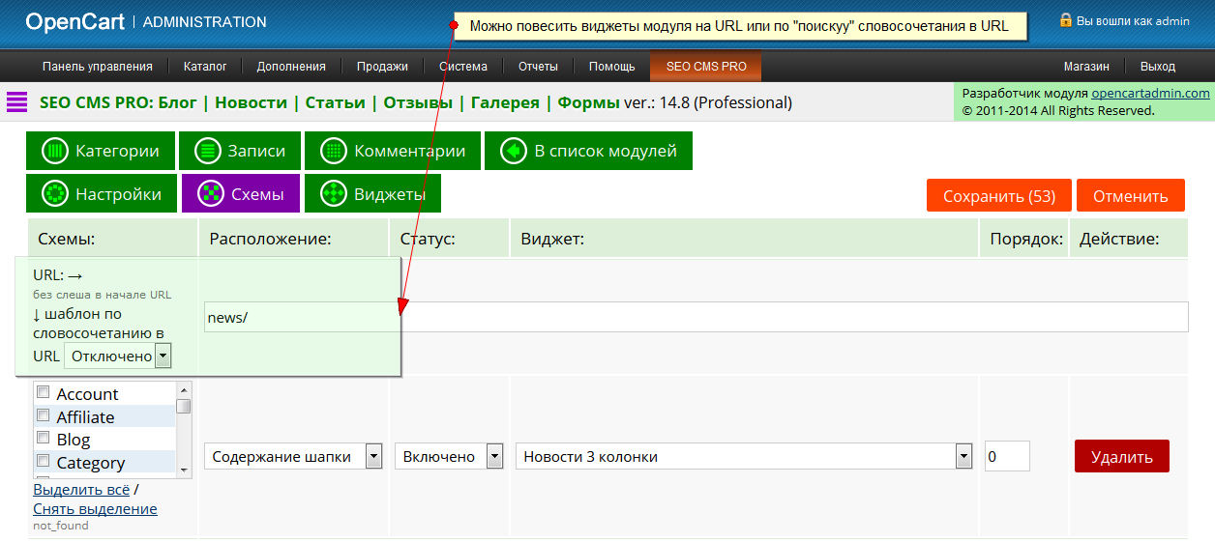Go to Магазин storefront link
The width and height of the screenshot is (1215, 542).
[x=1086, y=67]
